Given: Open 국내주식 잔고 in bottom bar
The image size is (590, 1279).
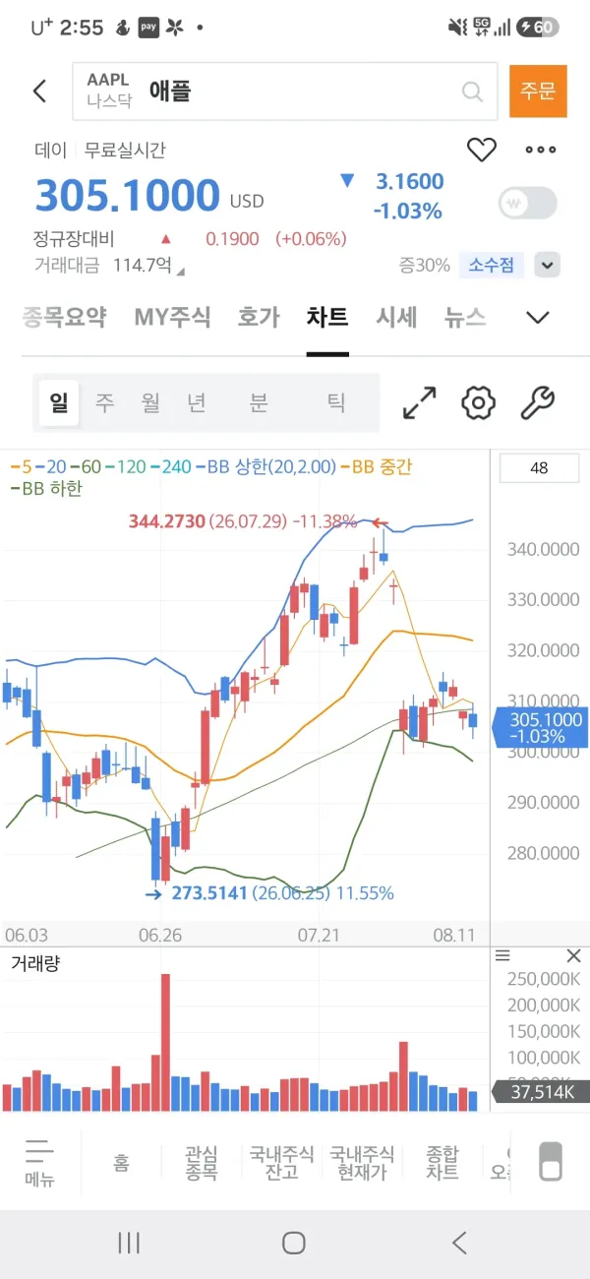Looking at the screenshot, I should point(281,1163).
